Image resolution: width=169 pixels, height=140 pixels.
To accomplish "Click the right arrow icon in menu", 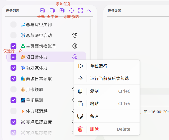I will (80, 78).
